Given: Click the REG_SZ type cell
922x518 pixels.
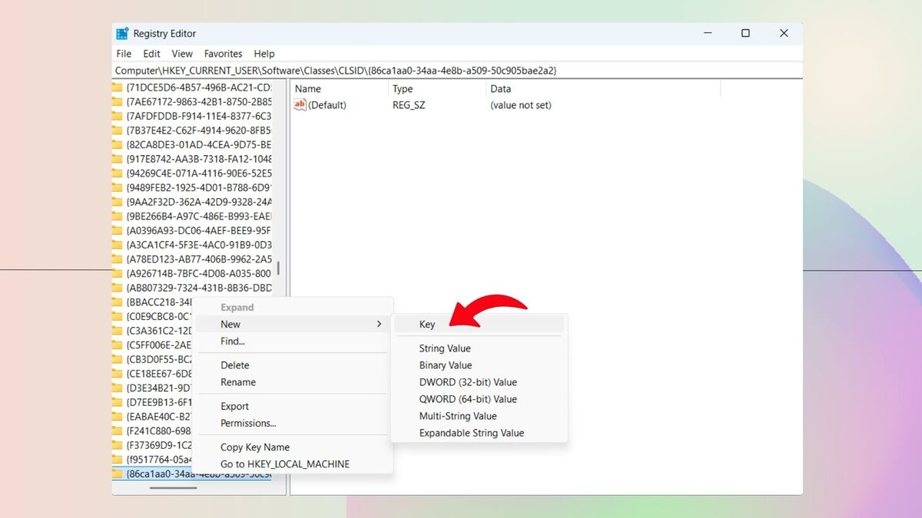Looking at the screenshot, I should pos(409,105).
